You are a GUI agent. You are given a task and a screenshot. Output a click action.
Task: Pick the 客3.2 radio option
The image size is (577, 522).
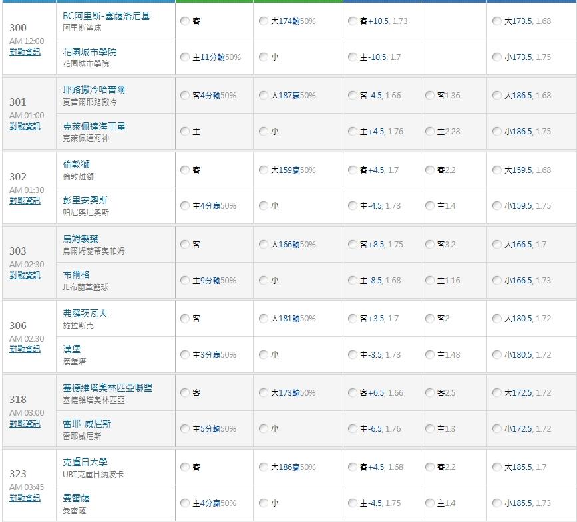(x=430, y=245)
